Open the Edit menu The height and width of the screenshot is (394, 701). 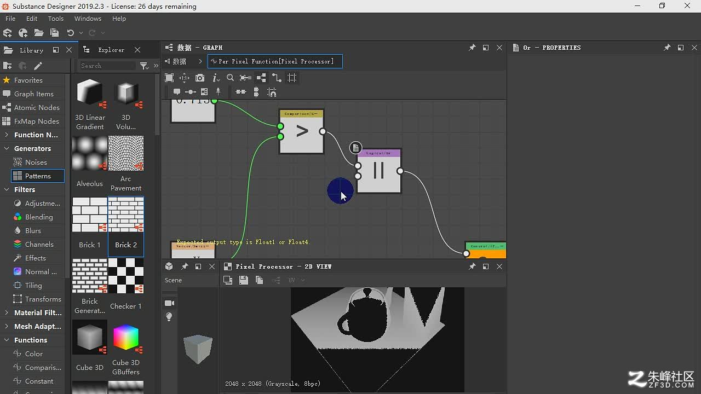click(x=32, y=19)
